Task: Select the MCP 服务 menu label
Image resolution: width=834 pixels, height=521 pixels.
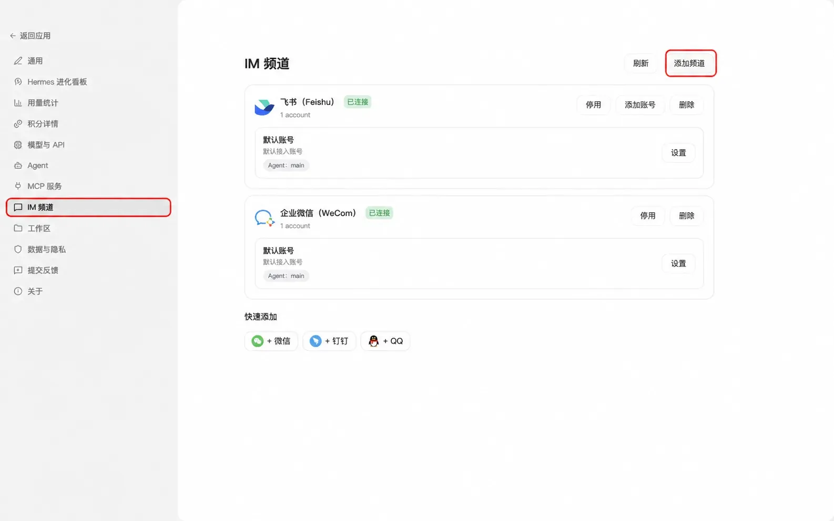Action: [45, 186]
